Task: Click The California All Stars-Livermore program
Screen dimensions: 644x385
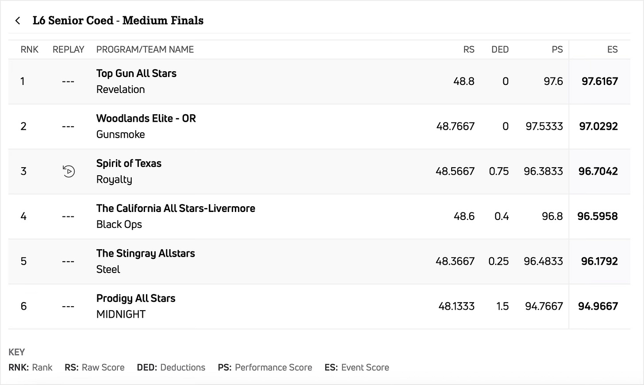Action: coord(176,208)
